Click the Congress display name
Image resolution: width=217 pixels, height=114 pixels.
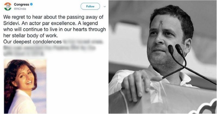pyautogui.click(x=21, y=5)
